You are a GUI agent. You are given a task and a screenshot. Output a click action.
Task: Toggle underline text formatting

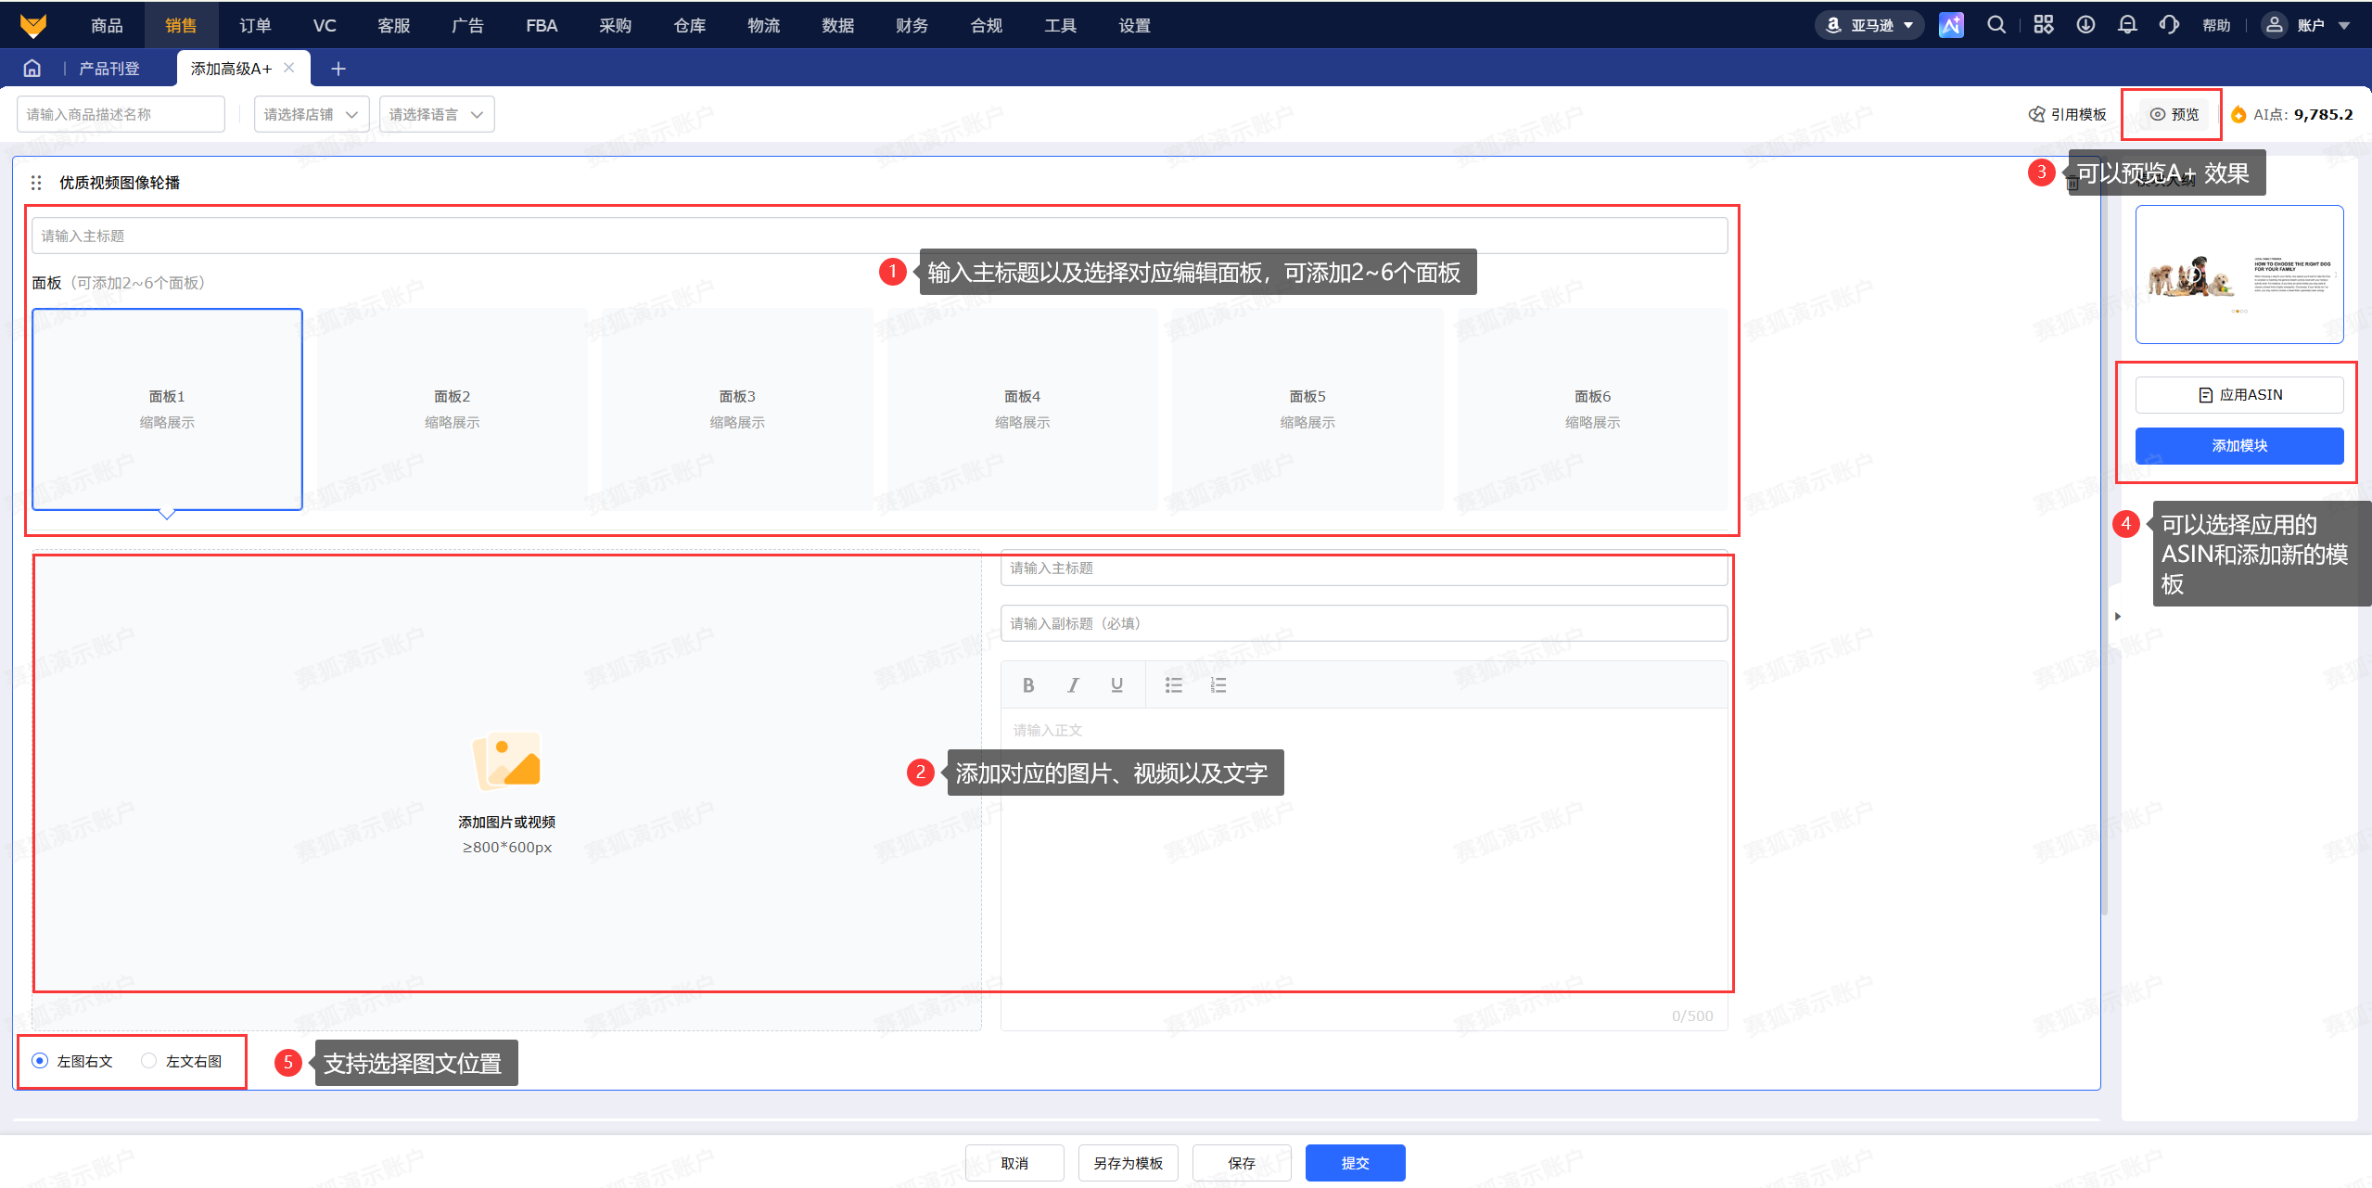pos(1117,685)
